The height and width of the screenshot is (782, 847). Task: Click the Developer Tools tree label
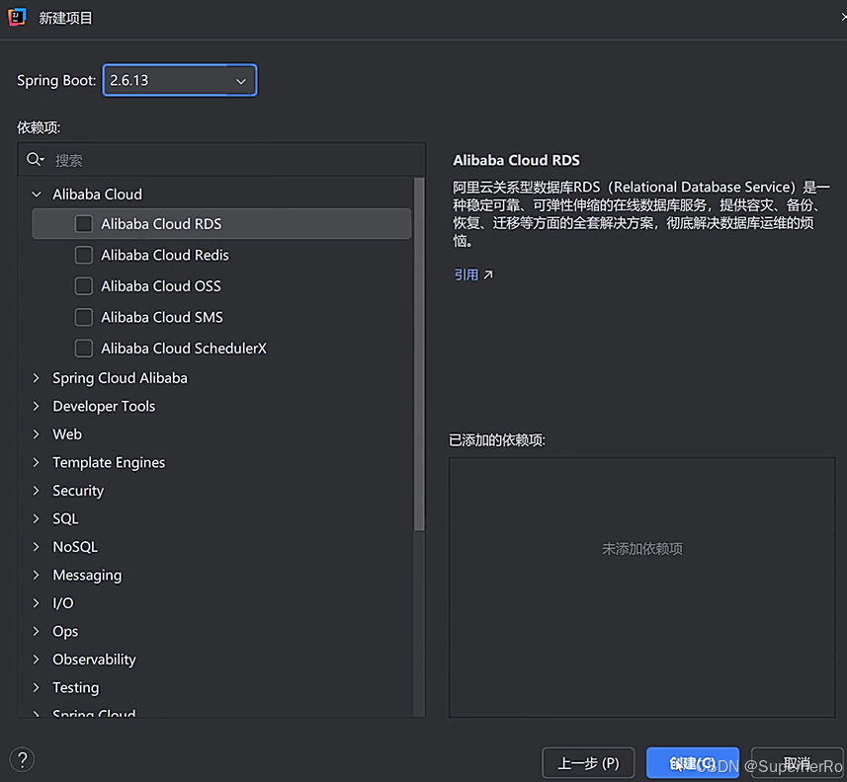pos(104,406)
